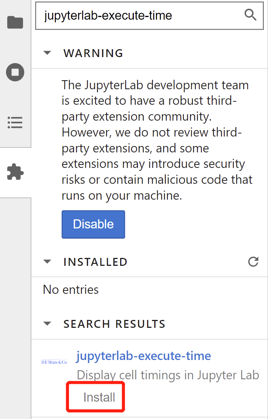Collapse the WARNING section
The image size is (268, 419).
click(x=47, y=53)
